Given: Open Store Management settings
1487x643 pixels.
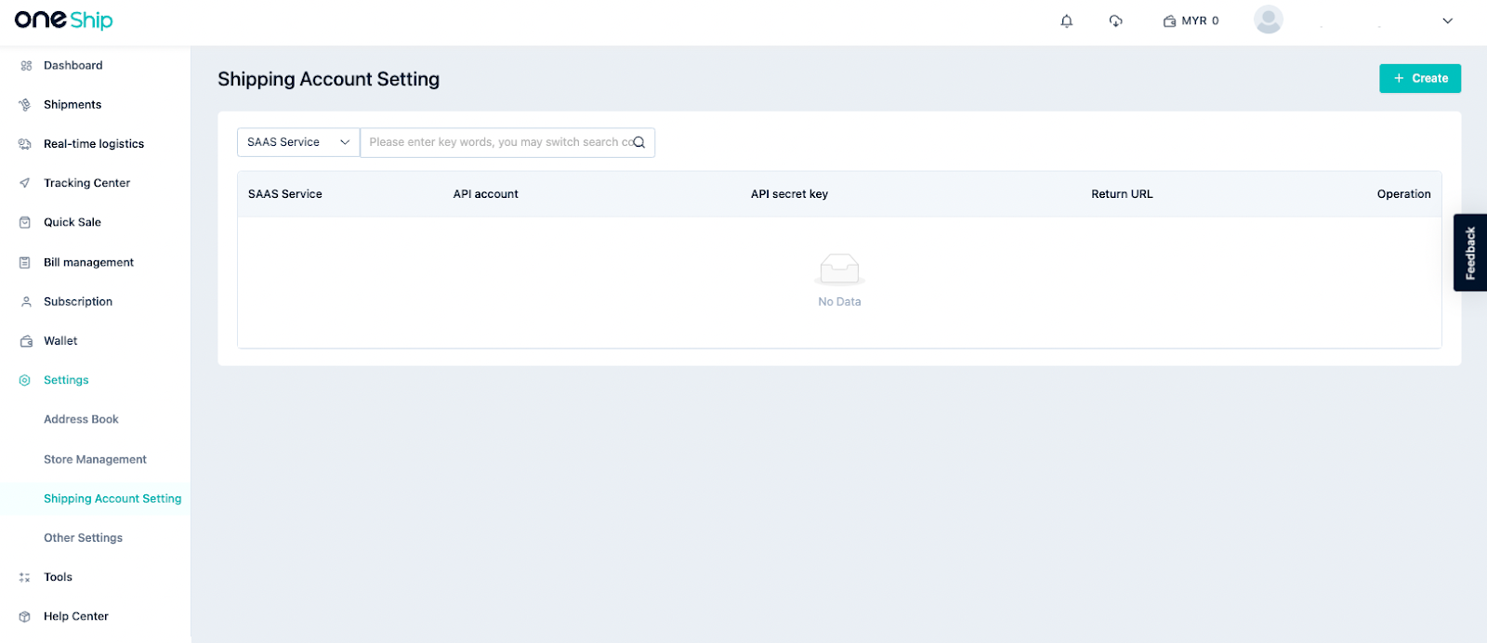Looking at the screenshot, I should tap(95, 460).
